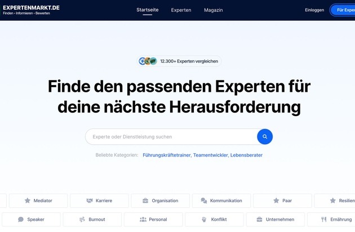
Task: Click the EXPERTENMARKT.DE logo
Action: click(x=31, y=9)
